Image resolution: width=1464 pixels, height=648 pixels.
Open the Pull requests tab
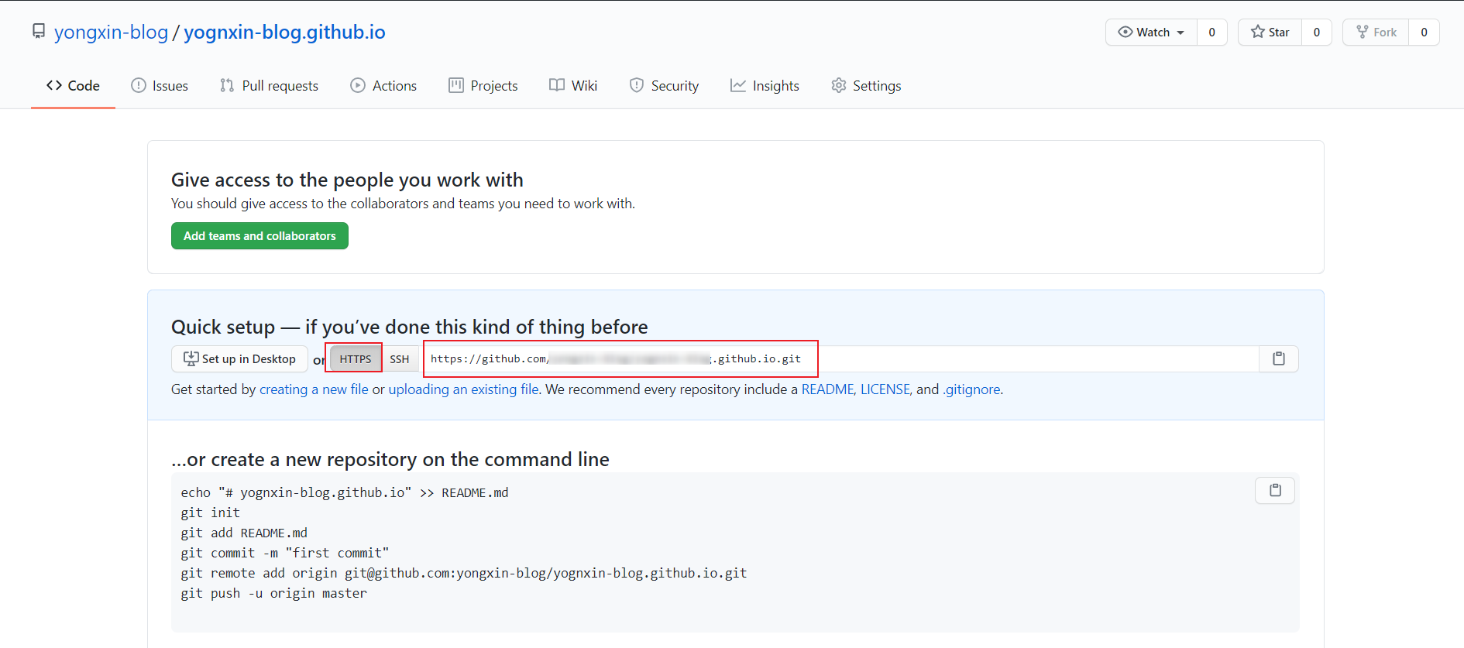(269, 86)
